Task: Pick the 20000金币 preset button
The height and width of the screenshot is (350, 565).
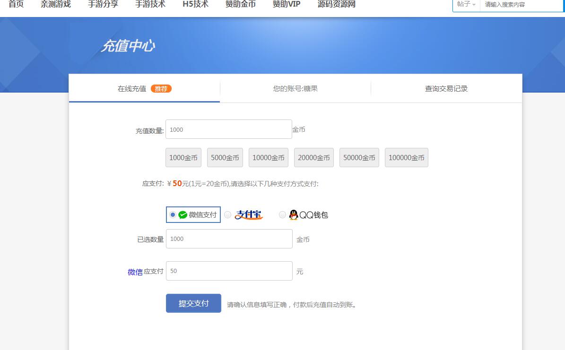Action: click(314, 158)
